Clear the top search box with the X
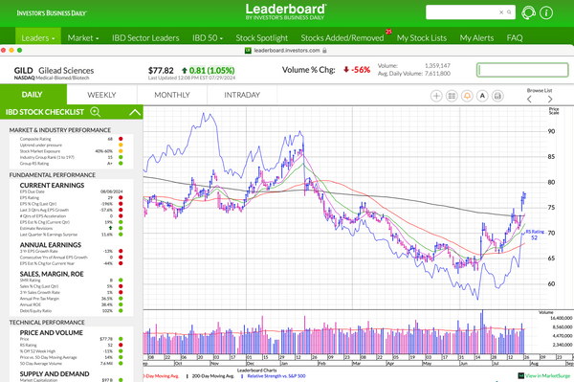Viewport: 574px width, 382px height. click(501, 12)
